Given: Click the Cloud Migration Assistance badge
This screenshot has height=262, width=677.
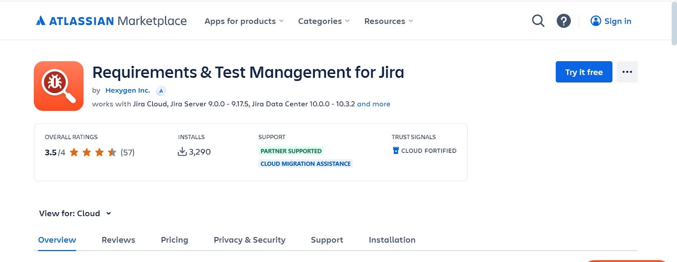Looking at the screenshot, I should click(x=305, y=164).
